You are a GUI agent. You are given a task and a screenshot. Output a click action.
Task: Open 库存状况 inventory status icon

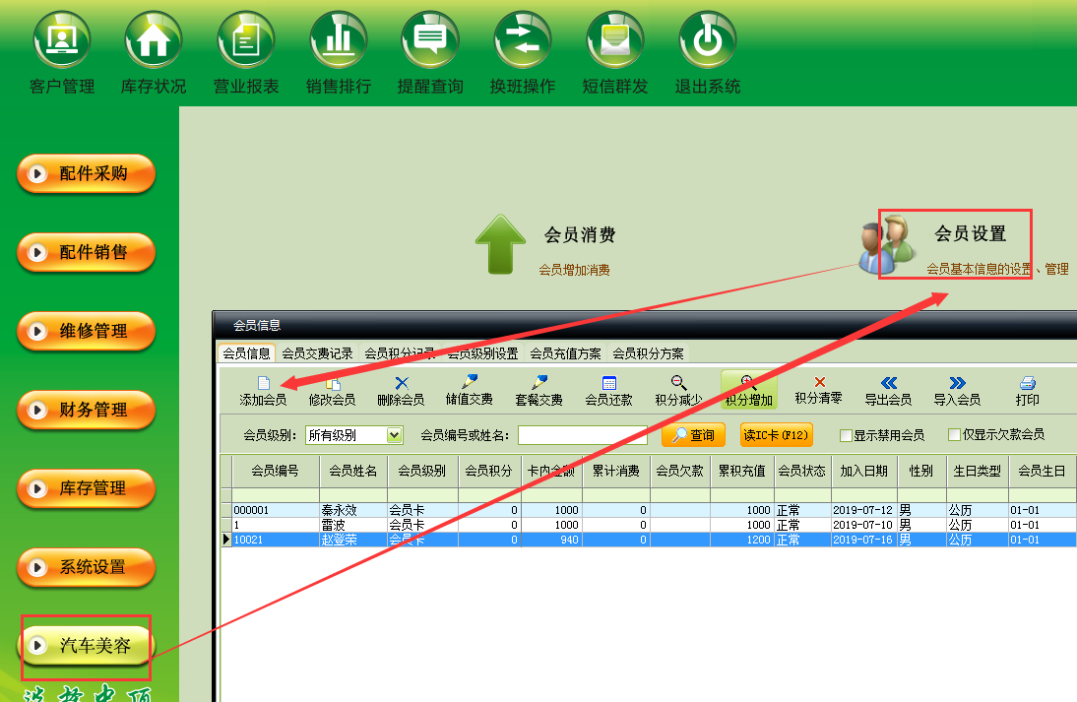[154, 39]
